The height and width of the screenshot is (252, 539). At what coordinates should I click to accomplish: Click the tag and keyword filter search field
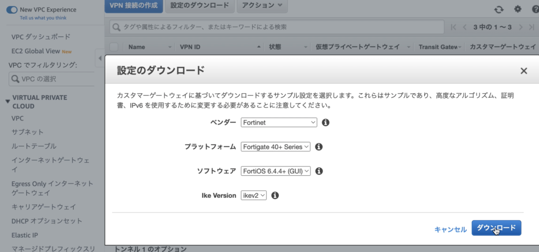tap(277, 27)
